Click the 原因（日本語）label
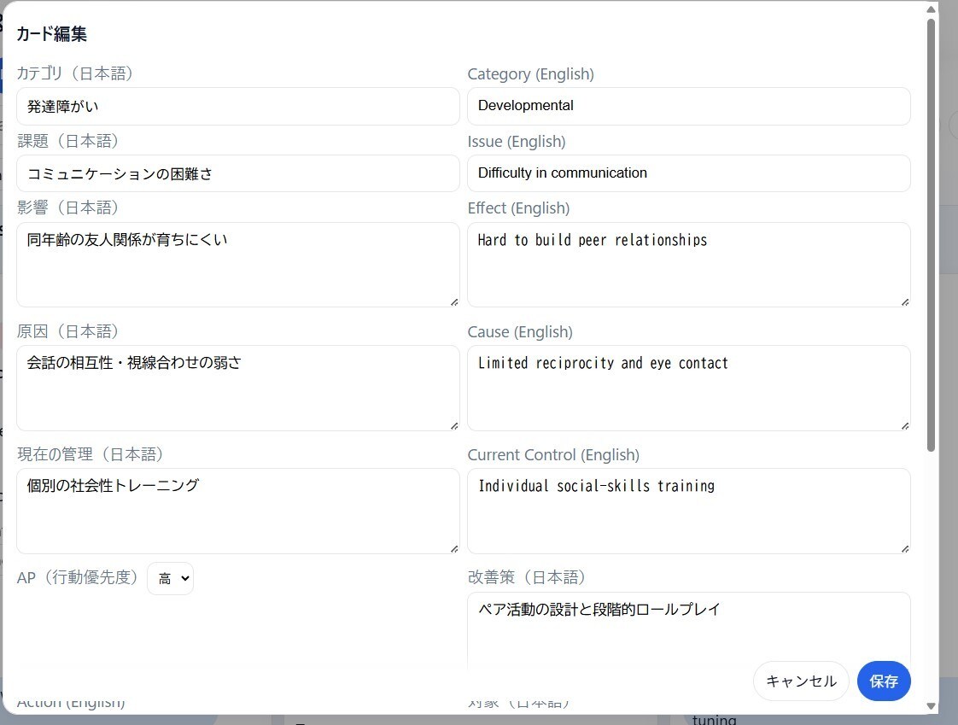The image size is (958, 725). click(67, 331)
